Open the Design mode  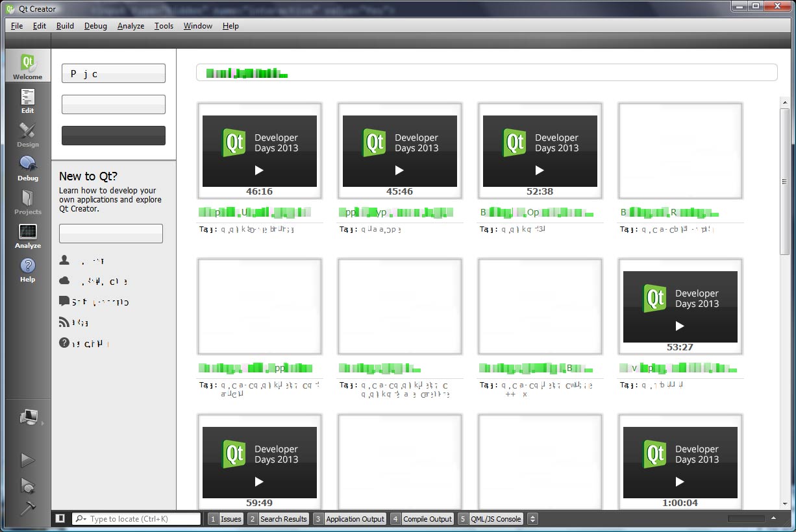(28, 134)
